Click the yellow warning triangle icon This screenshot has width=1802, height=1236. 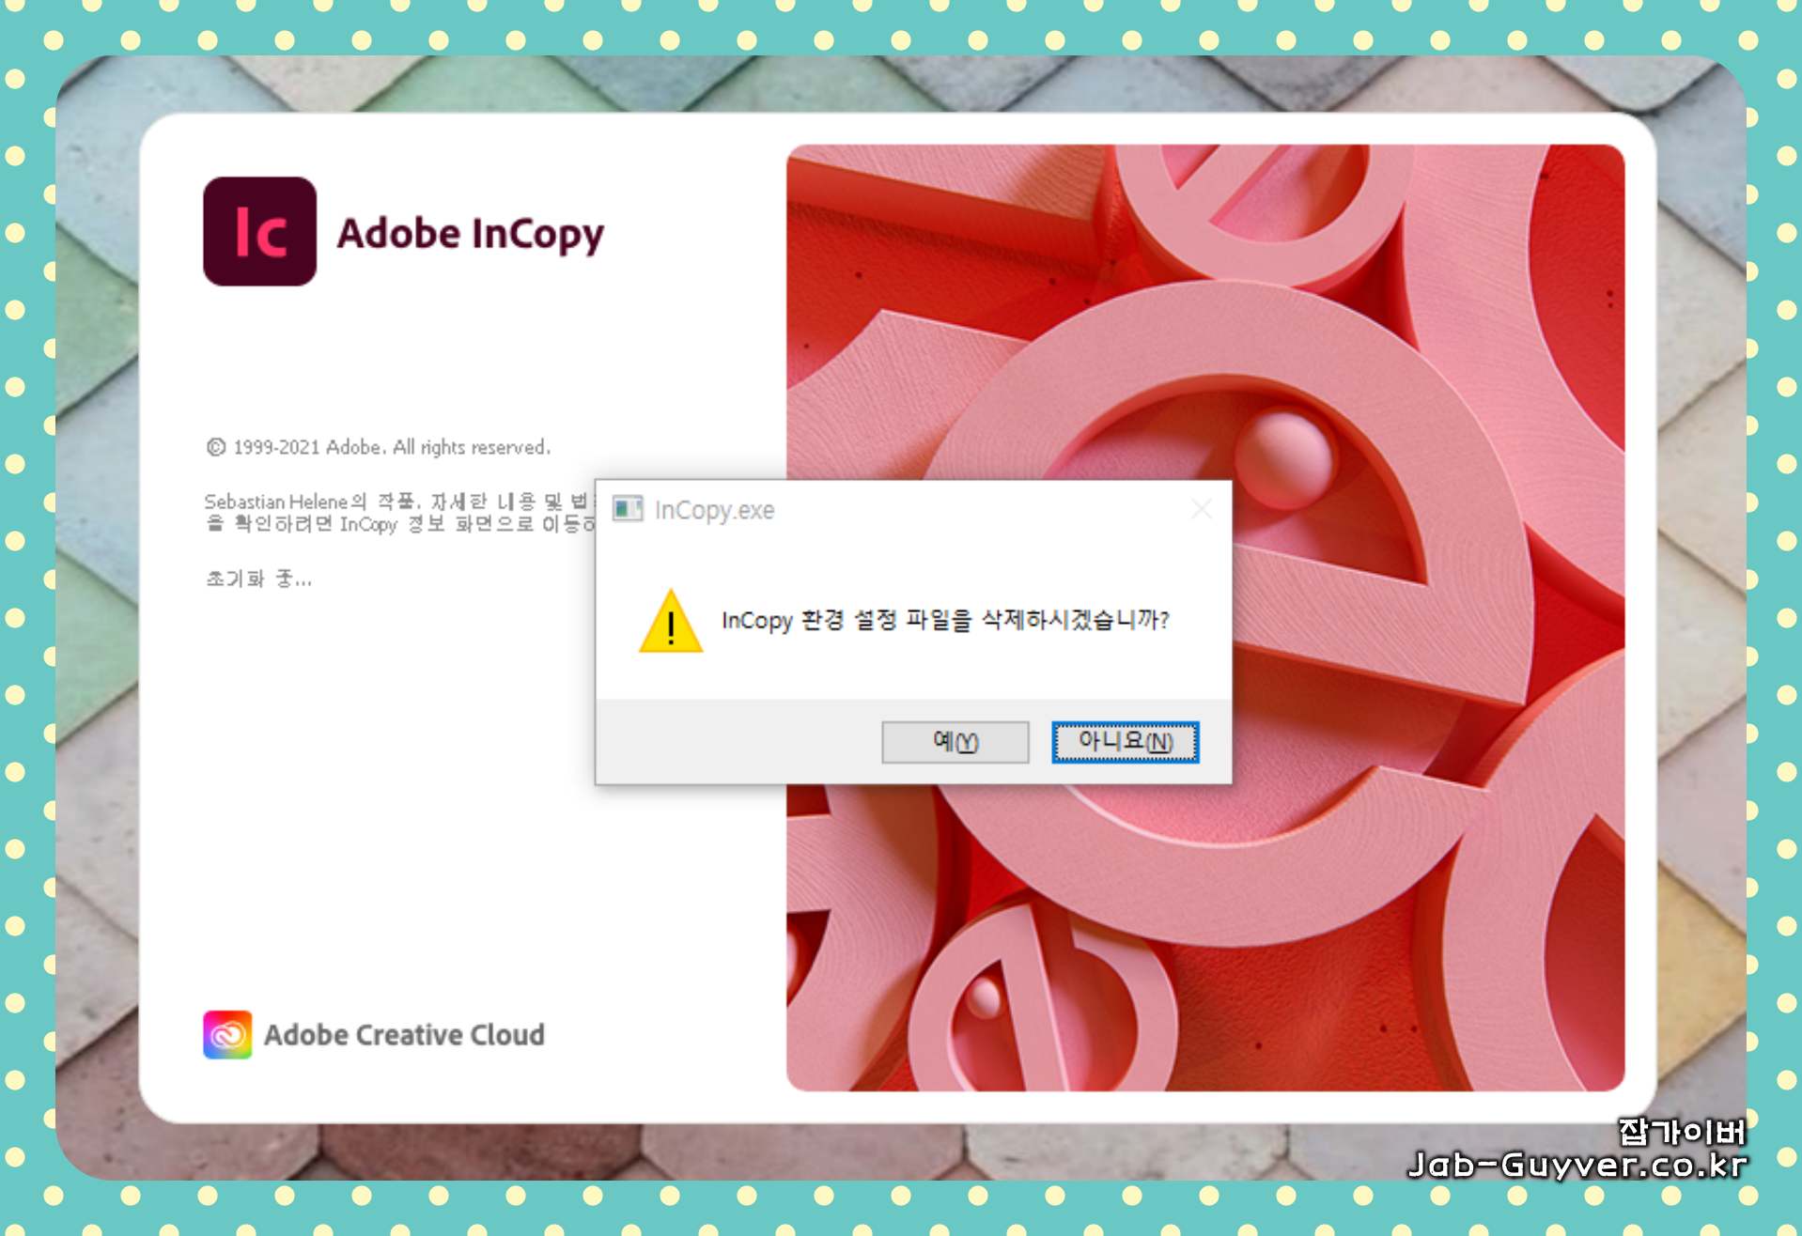[x=671, y=621]
